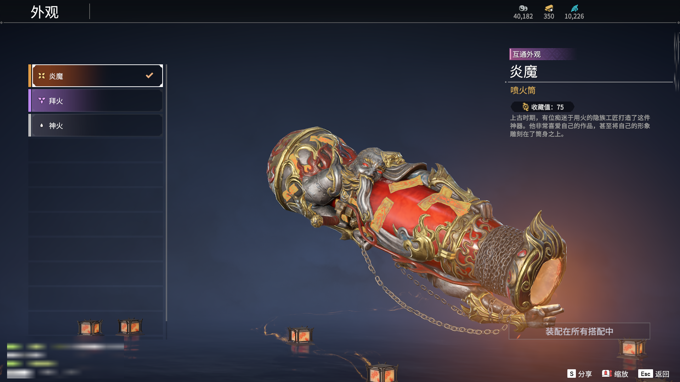The height and width of the screenshot is (382, 680).
Task: Click the Esc 返回 back button
Action: (654, 374)
